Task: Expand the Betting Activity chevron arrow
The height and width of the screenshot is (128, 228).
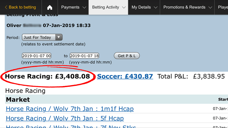Action: (x=123, y=8)
